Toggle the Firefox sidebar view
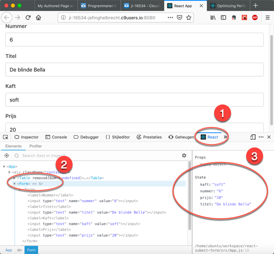274x254 pixels. 223,18
